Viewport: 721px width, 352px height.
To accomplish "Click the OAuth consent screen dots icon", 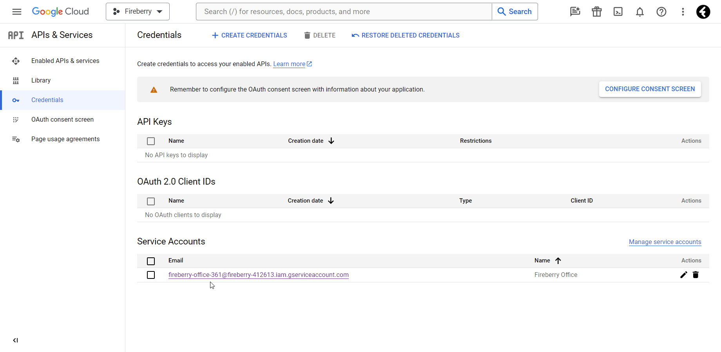I will (x=16, y=120).
